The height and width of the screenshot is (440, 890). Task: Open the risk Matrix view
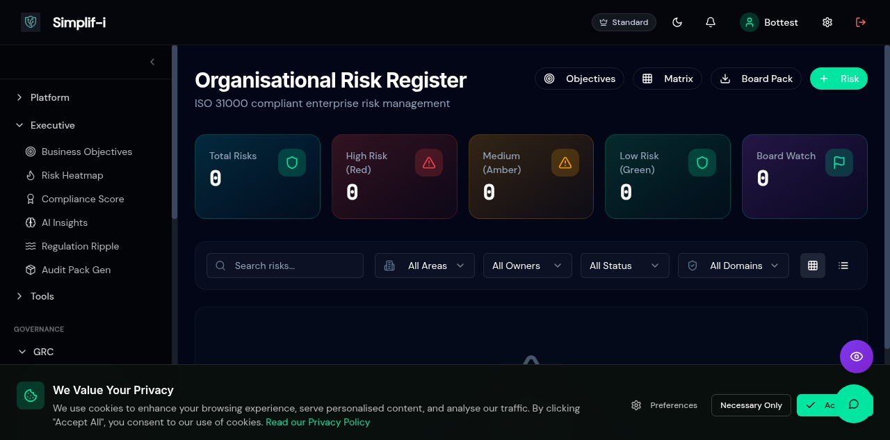click(667, 79)
